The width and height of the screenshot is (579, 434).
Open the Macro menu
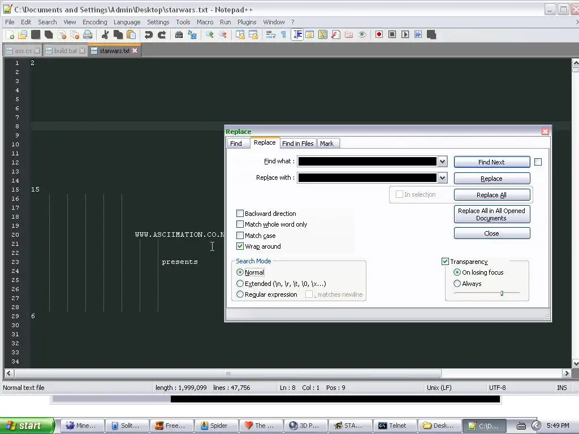(x=205, y=22)
